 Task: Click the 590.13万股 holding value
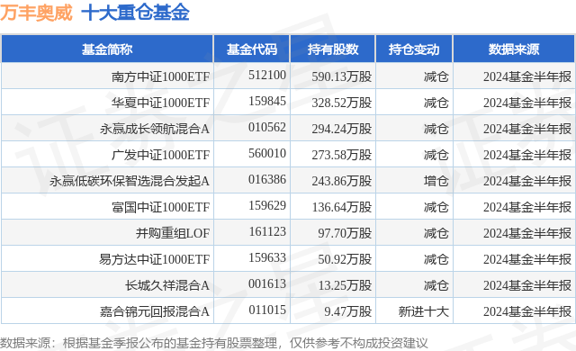coord(342,76)
